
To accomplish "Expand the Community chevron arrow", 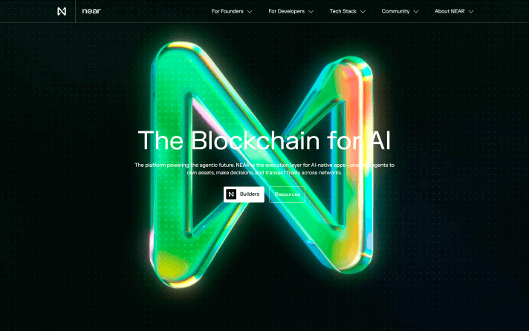I will [416, 11].
